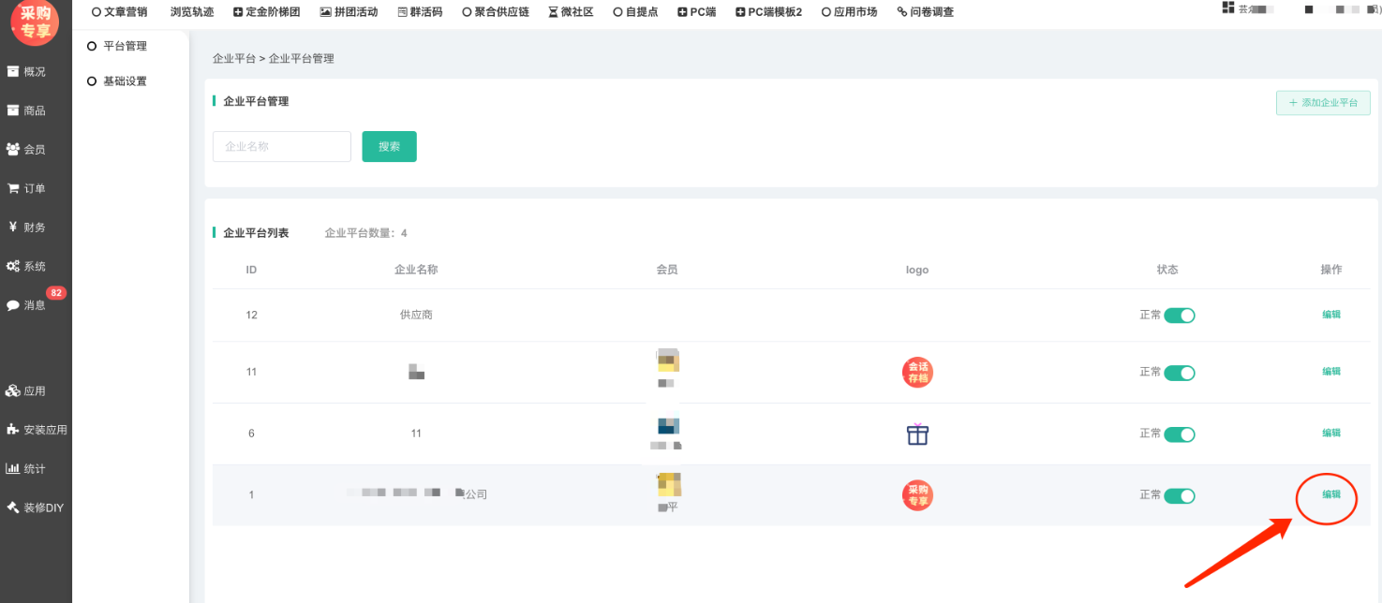Image resolution: width=1382 pixels, height=603 pixels.
Task: Click the 搜索 search button
Action: (389, 146)
